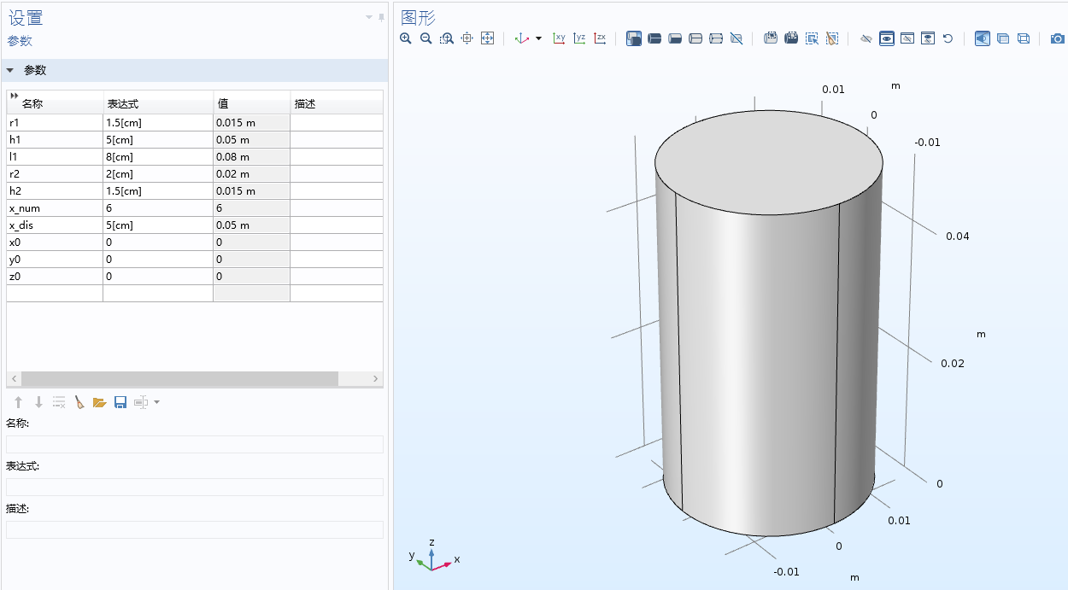Select the h1 parameter name cell
The width and height of the screenshot is (1068, 590).
(x=55, y=140)
